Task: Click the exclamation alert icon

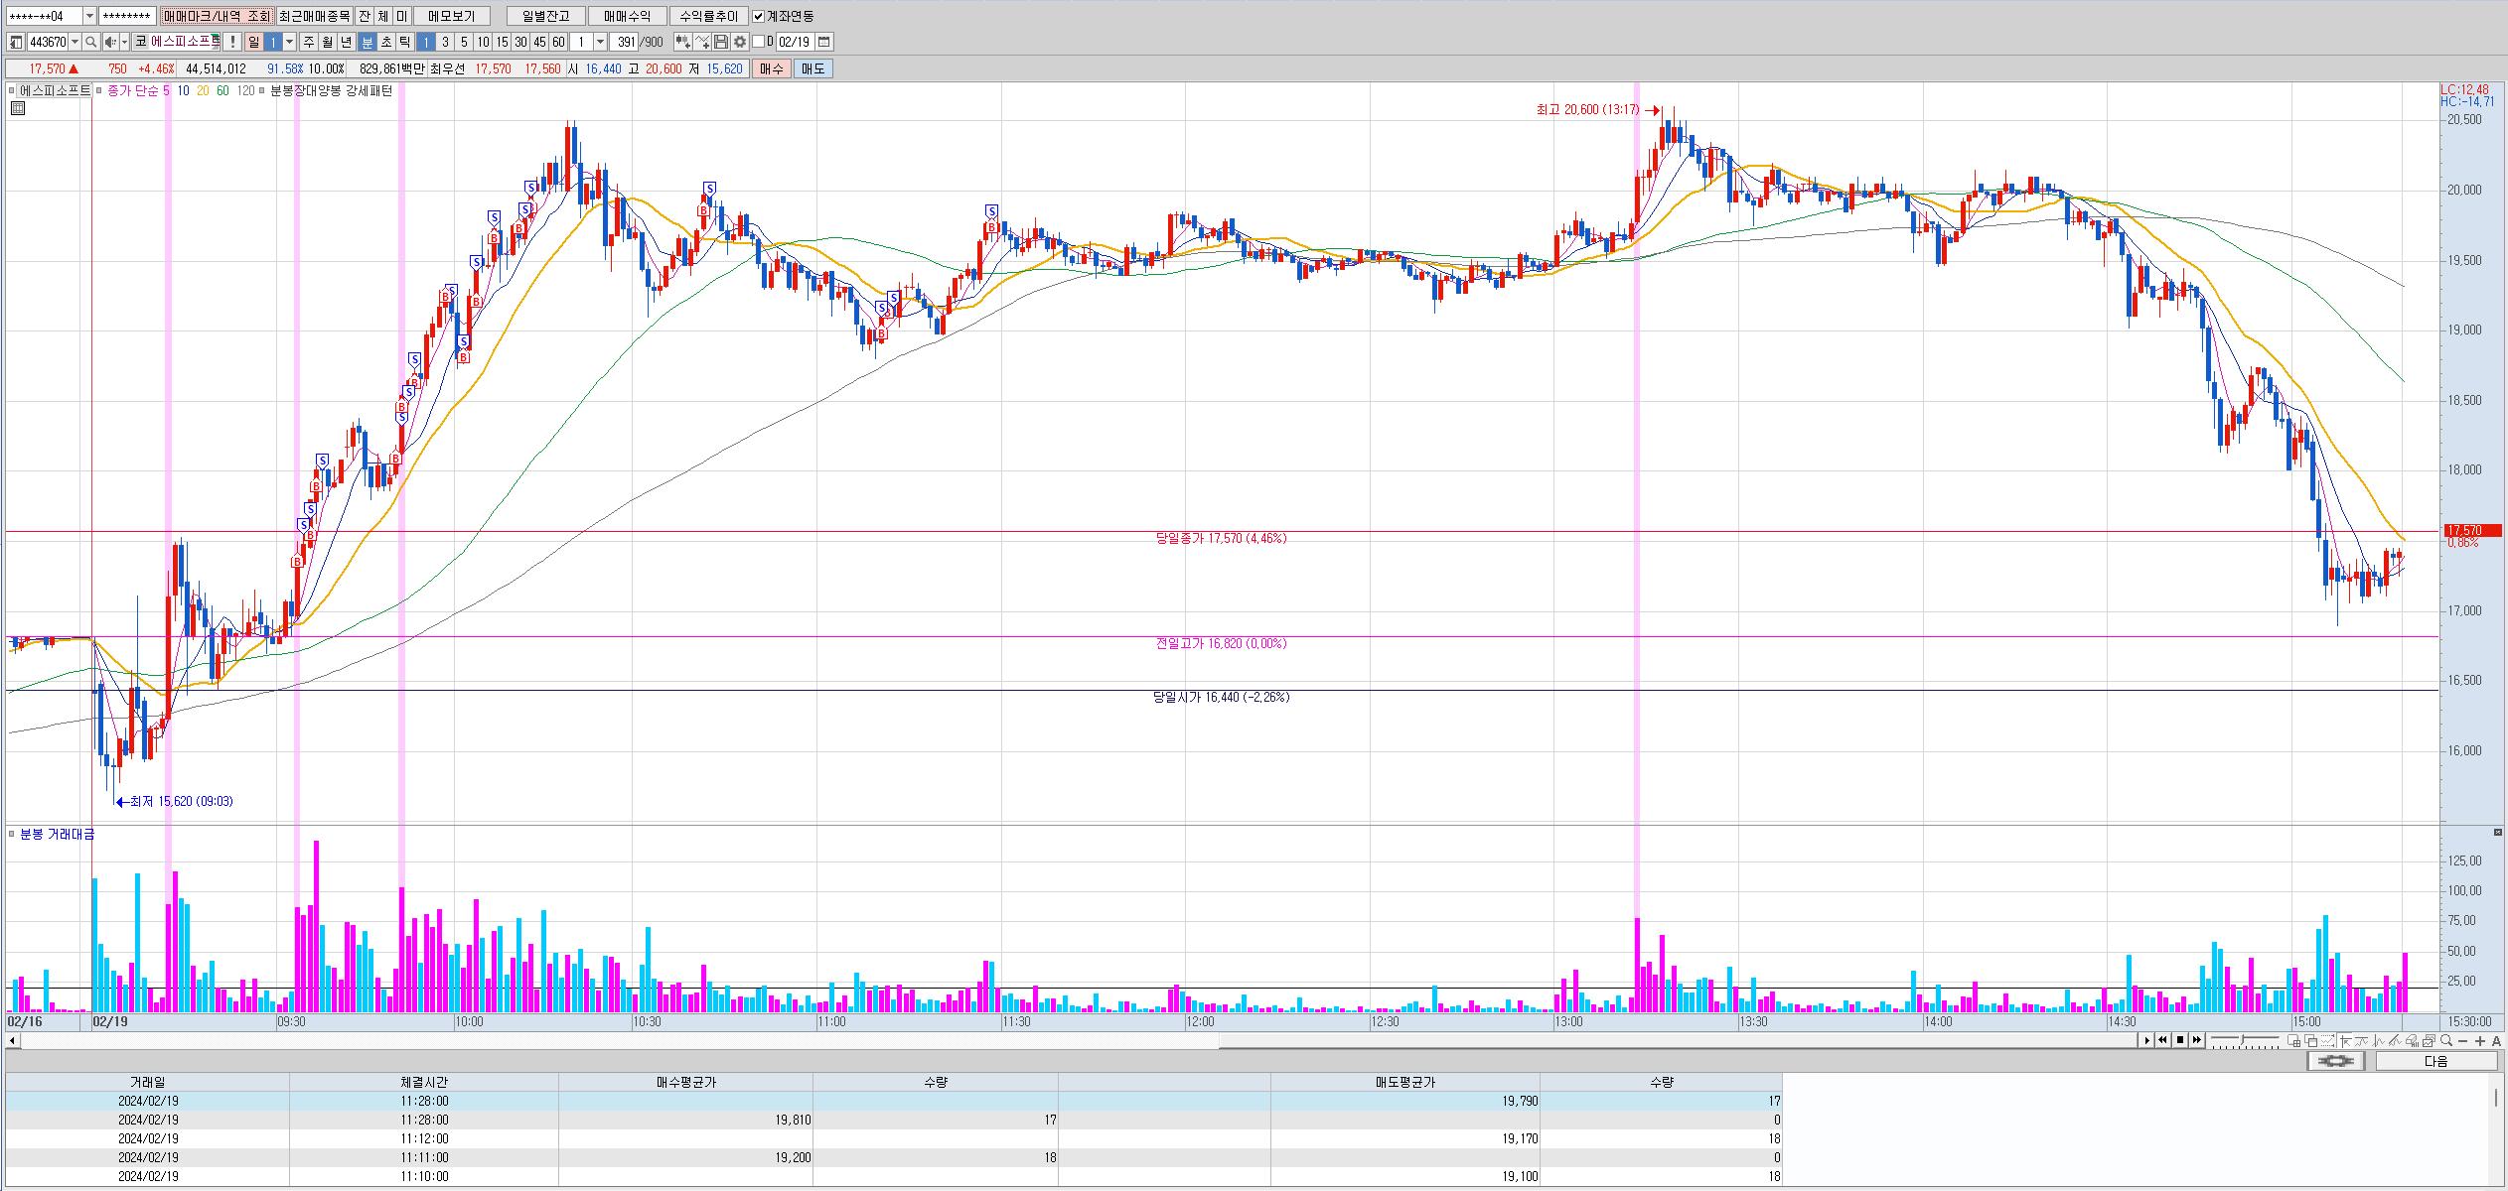Action: [231, 42]
